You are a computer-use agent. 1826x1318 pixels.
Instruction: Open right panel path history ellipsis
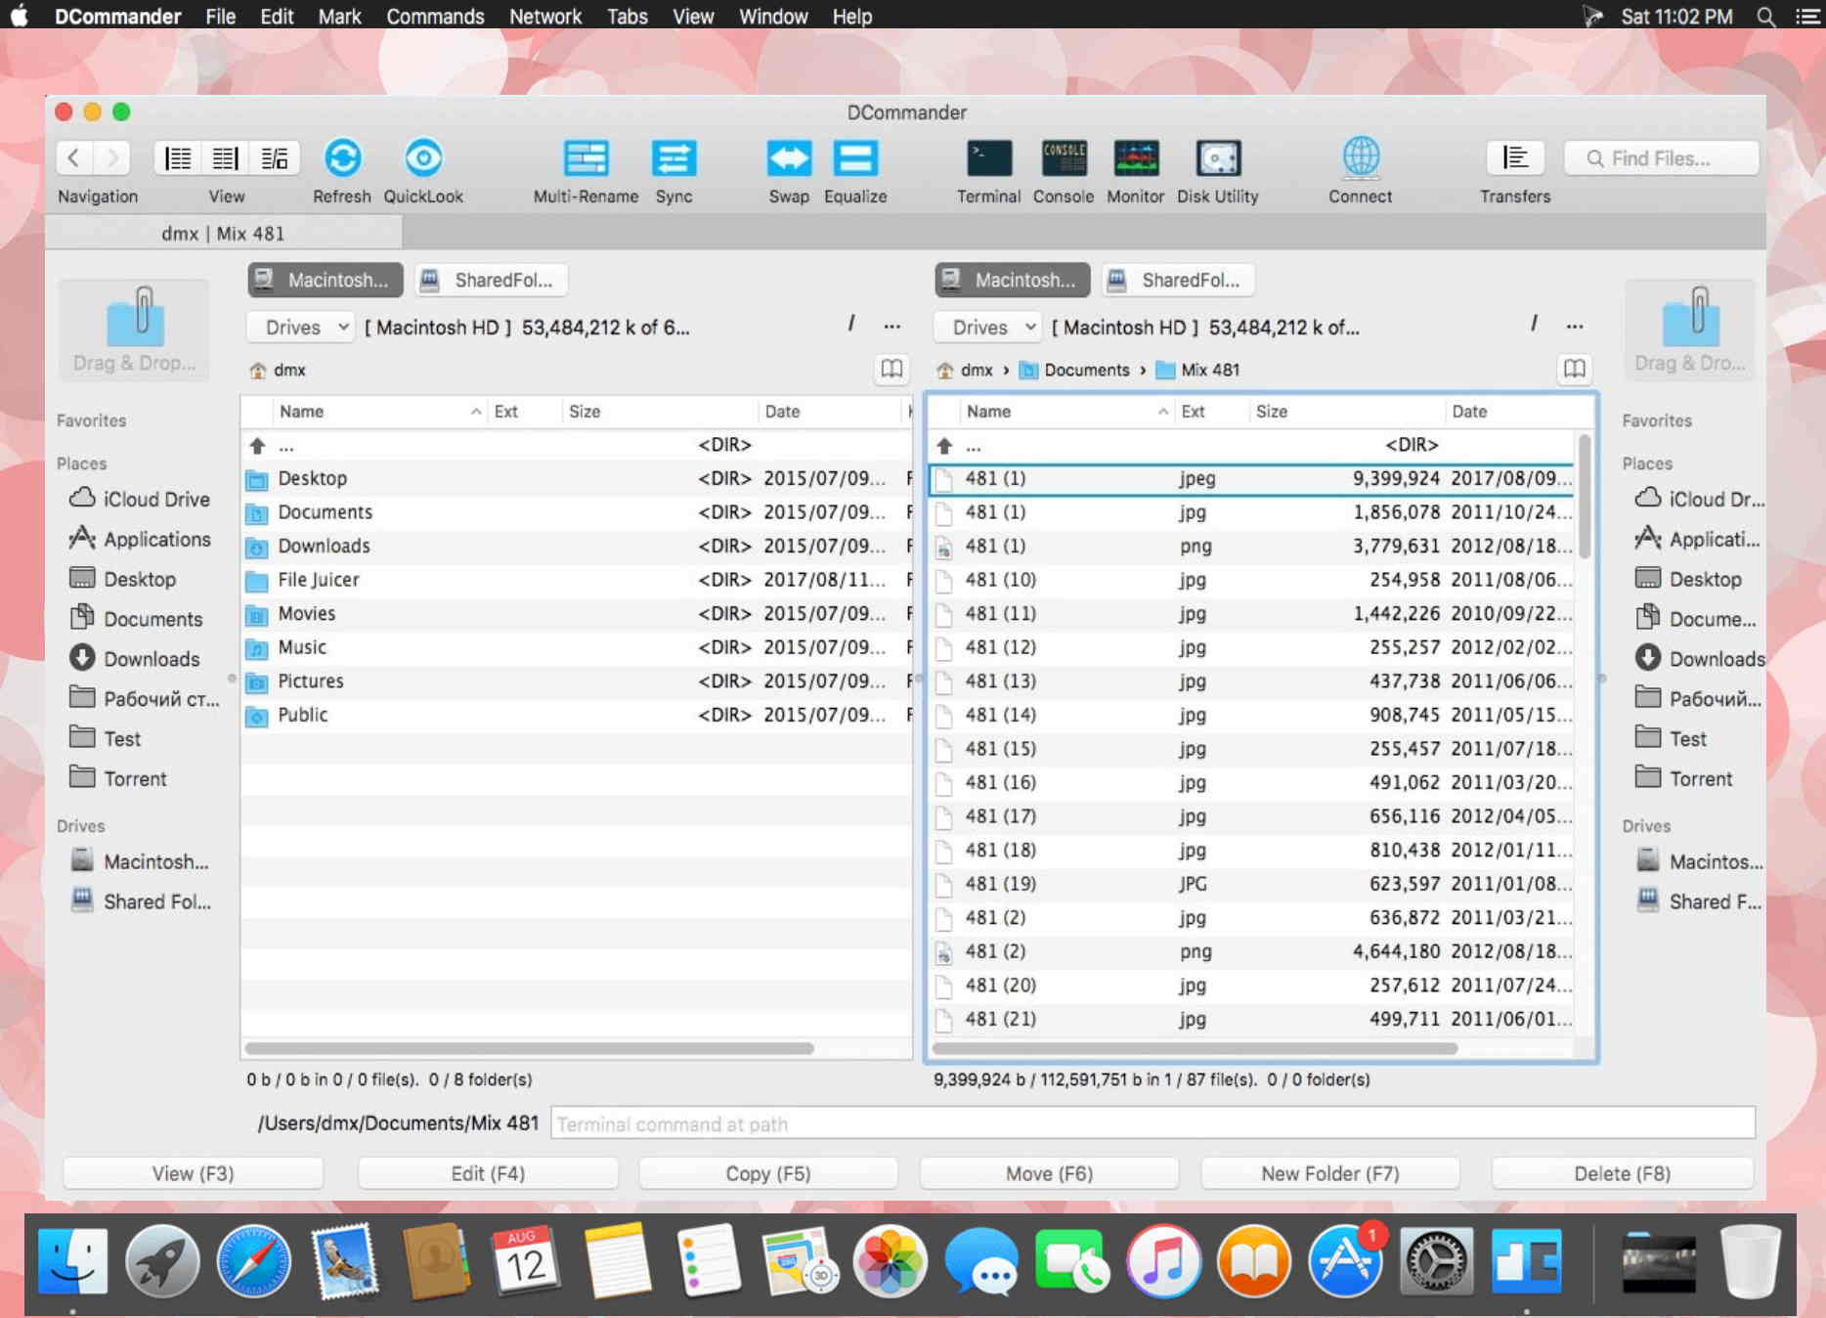coord(1574,326)
